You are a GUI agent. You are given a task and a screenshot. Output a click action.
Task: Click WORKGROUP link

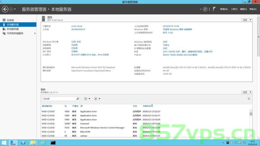78,29
